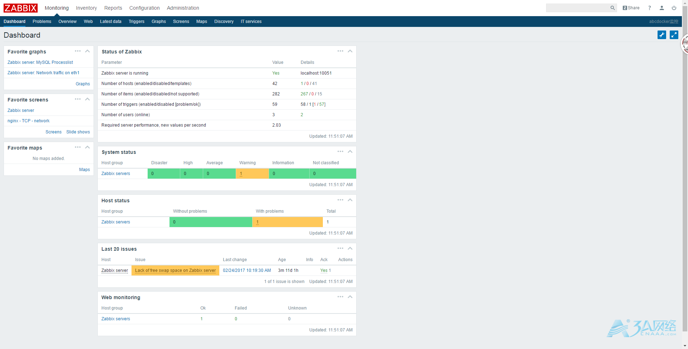
Task: Open the Monitoring main menu
Action: pos(57,8)
